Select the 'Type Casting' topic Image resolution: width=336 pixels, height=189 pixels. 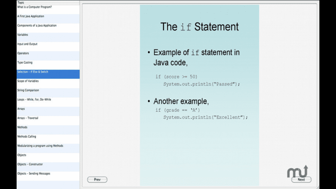pos(48,65)
